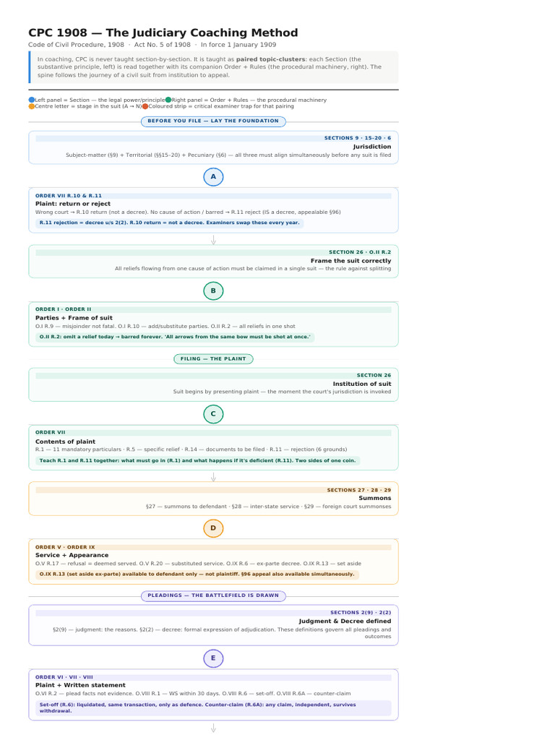Image resolution: width=555 pixels, height=740 pixels.
Task: Click 'Plaint: return or reject' title
Action: 73,203
